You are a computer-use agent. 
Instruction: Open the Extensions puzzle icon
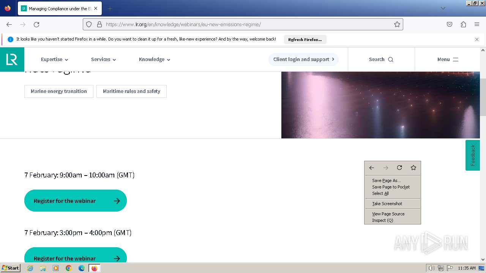[x=463, y=24]
